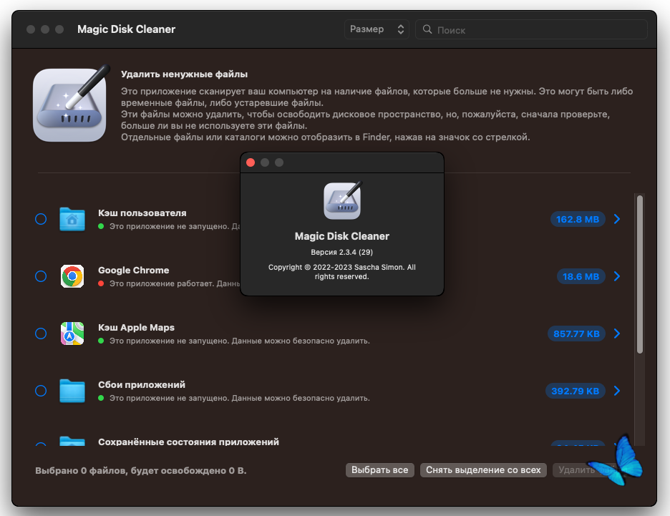Expand Google Chrome row chevron
670x516 pixels.
[x=617, y=276]
